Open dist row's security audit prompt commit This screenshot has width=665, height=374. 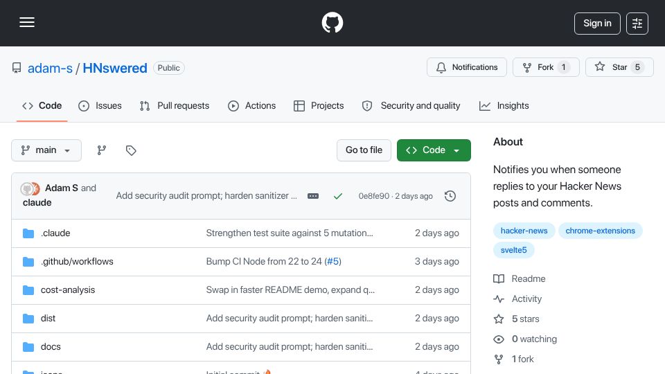(290, 319)
